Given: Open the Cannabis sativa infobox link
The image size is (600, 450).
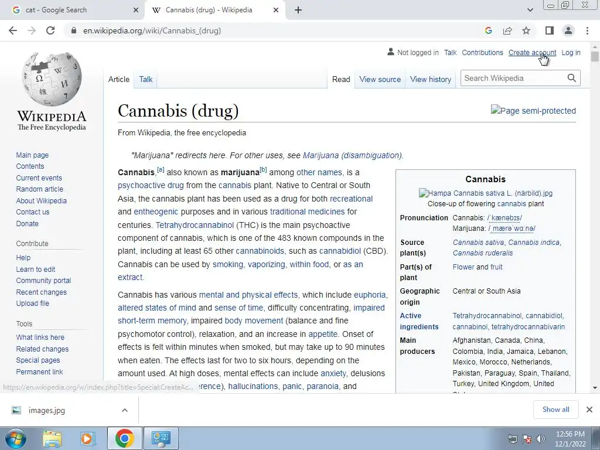Looking at the screenshot, I should tap(479, 242).
